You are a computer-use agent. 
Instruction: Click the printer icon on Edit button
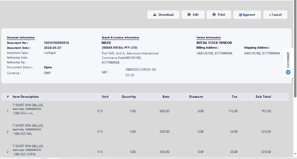click(189, 15)
